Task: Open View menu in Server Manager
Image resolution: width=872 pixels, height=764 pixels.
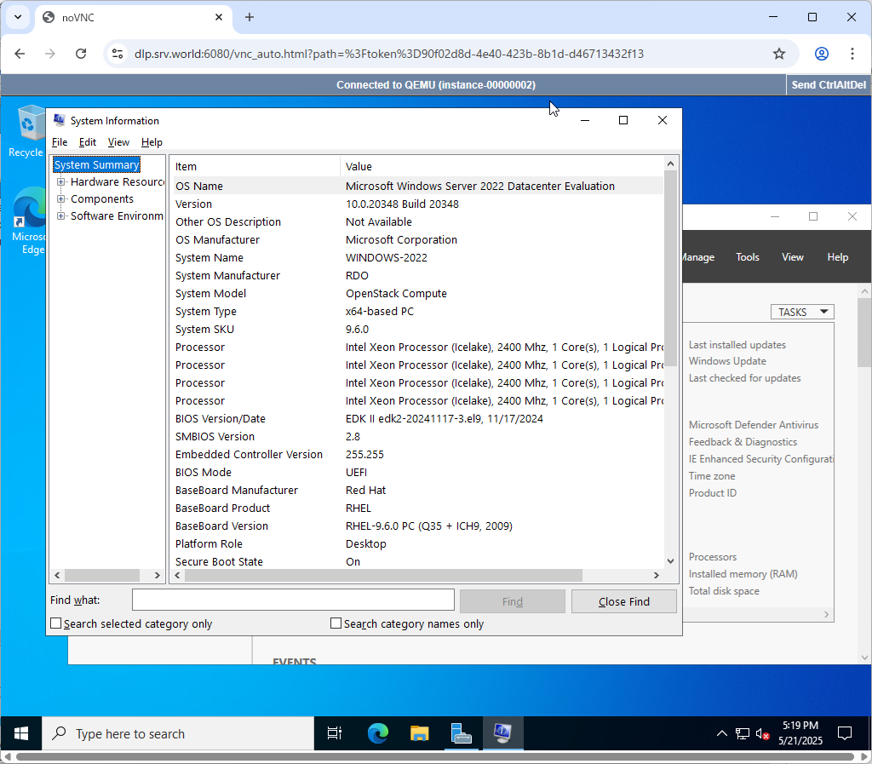Action: coord(793,257)
